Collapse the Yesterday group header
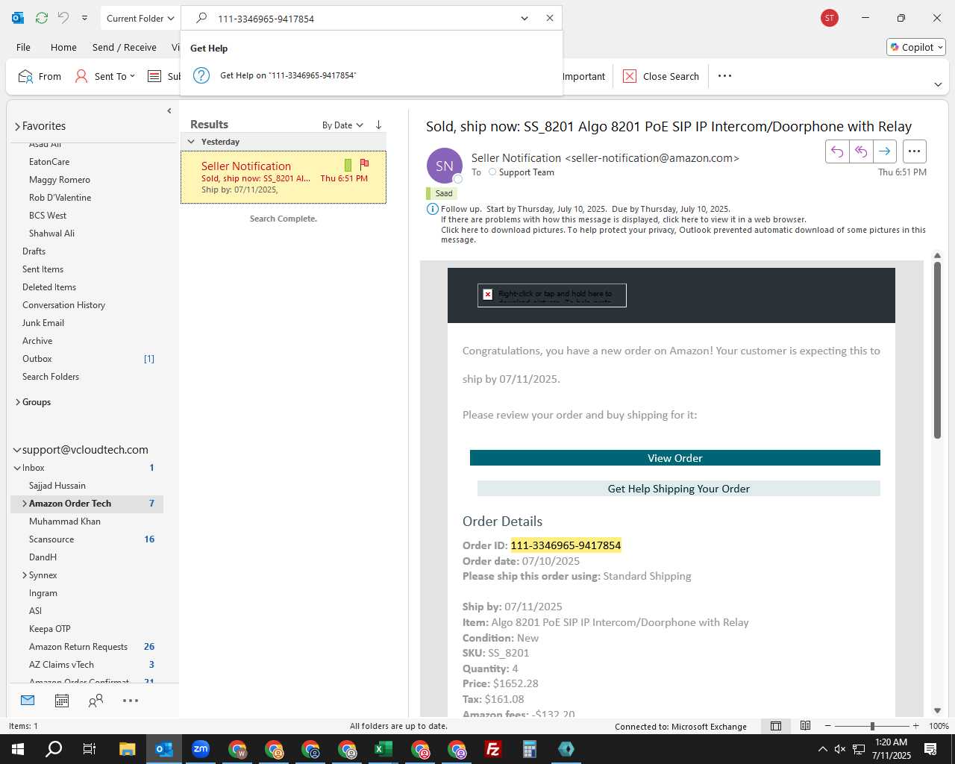Screen dimensions: 955x764 (192, 142)
